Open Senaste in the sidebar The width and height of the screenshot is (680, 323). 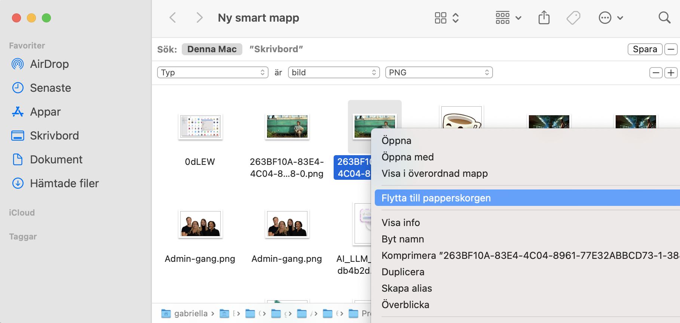pyautogui.click(x=42, y=88)
